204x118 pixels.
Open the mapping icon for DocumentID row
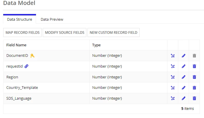click(x=173, y=56)
